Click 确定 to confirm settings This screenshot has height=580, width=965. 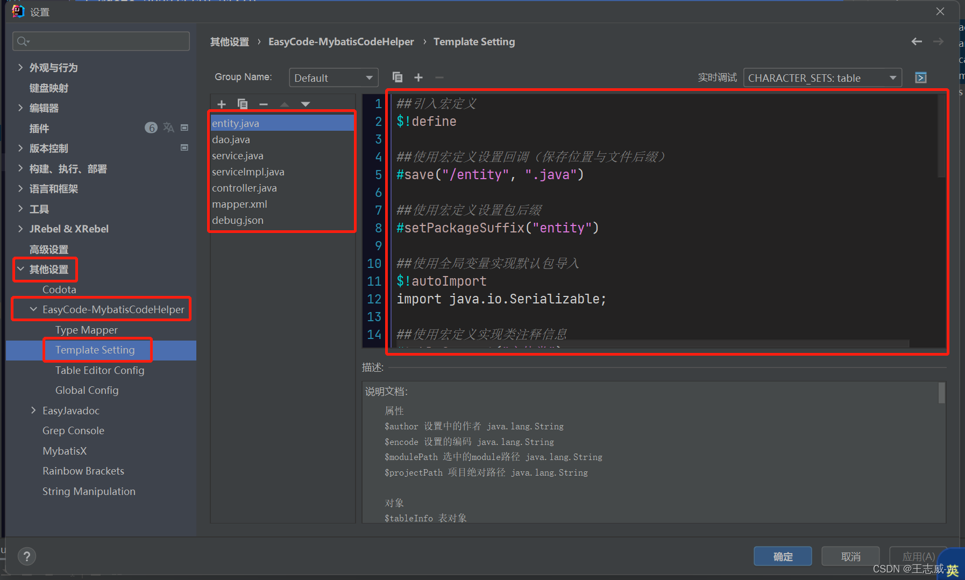tap(783, 556)
